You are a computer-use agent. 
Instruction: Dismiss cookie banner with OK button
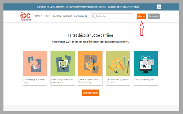click(159, 7)
